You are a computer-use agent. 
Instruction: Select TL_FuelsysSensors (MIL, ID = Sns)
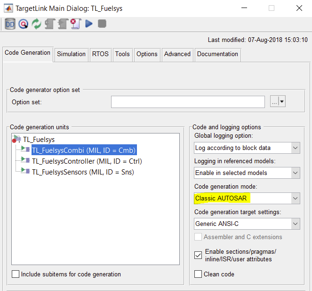click(x=83, y=172)
